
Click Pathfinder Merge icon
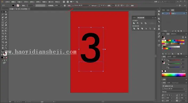click(x=142, y=29)
